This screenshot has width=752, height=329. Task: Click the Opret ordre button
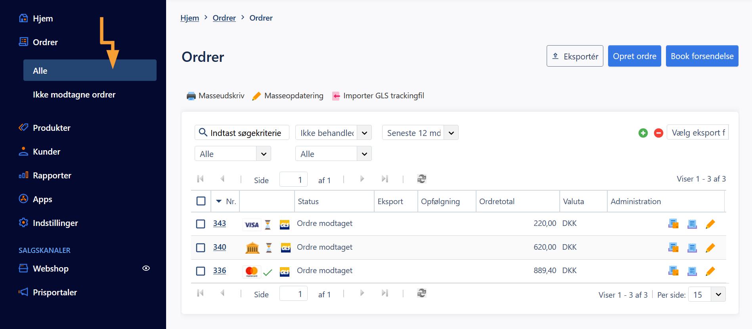pos(634,56)
